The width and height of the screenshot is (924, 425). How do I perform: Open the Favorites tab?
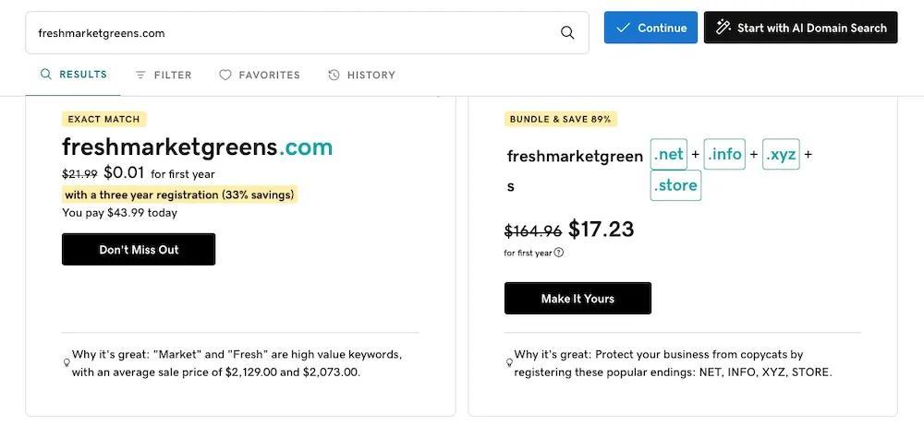tap(260, 76)
